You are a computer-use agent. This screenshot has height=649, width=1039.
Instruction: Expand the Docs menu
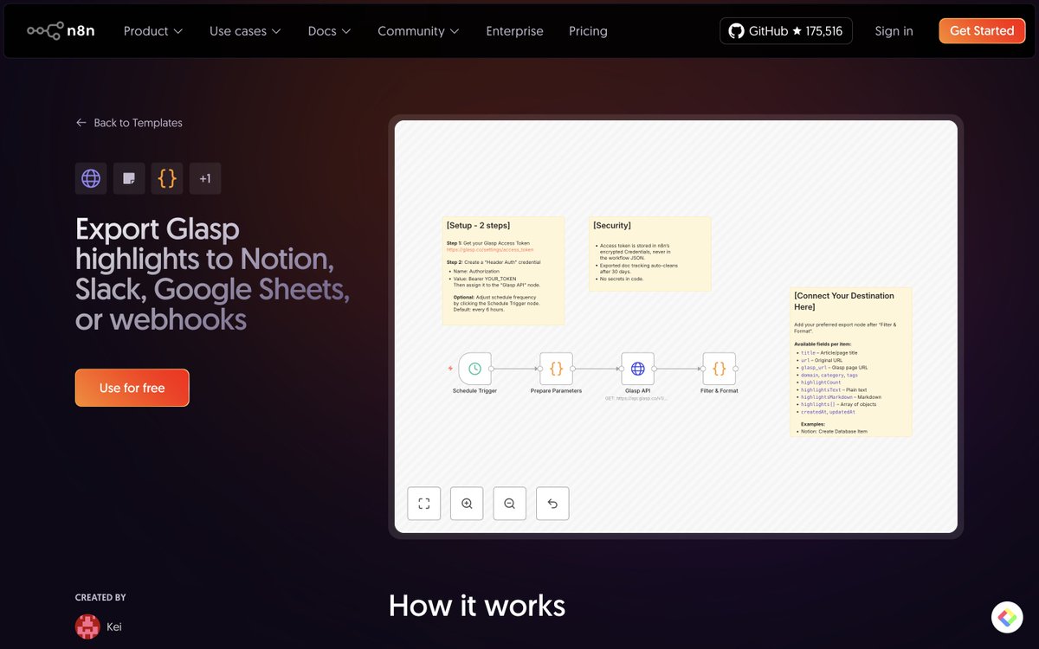coord(329,31)
